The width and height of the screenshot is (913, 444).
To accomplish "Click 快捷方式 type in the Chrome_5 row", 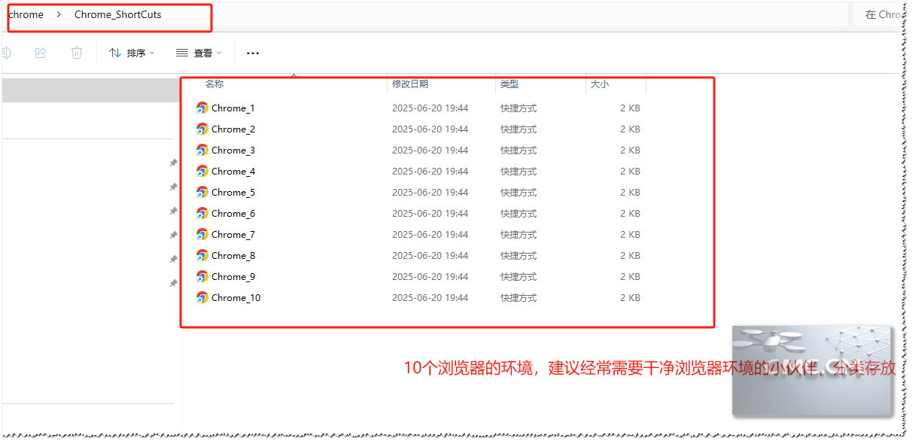I will coord(519,192).
